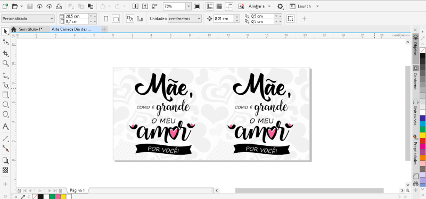426x199 pixels.
Task: Click the cloud upload icon
Action: (49, 6)
